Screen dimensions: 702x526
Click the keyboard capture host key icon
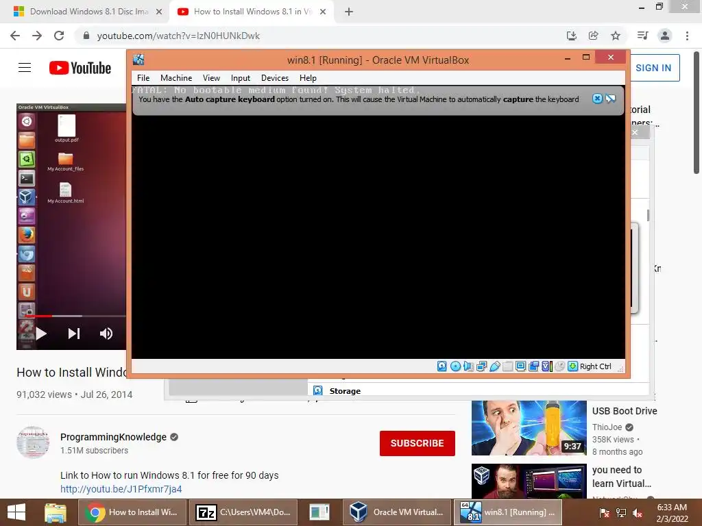572,366
